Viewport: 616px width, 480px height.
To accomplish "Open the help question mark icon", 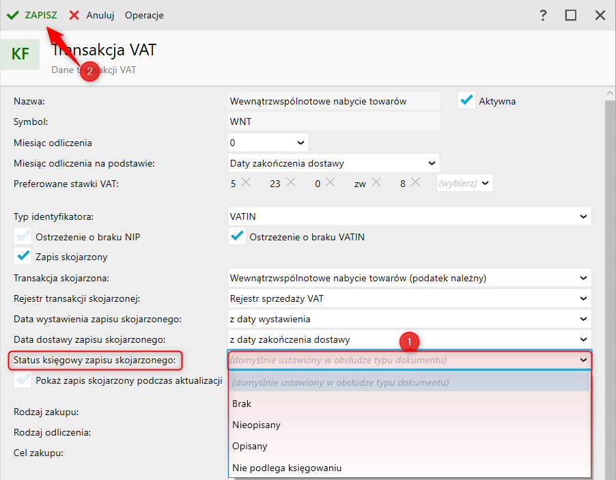I will (543, 15).
